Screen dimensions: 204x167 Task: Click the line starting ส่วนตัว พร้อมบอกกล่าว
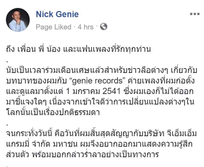pos(82,154)
